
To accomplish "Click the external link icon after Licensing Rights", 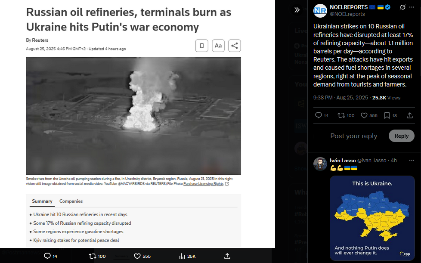I will [227, 184].
